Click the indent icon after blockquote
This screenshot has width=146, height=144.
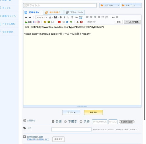coord(117,17)
